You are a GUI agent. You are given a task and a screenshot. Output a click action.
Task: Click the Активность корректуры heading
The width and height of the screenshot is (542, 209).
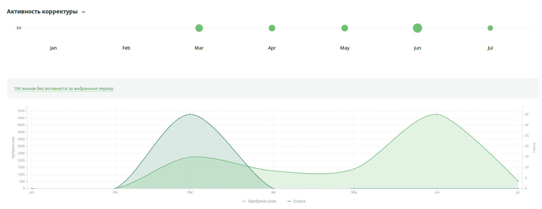point(42,12)
